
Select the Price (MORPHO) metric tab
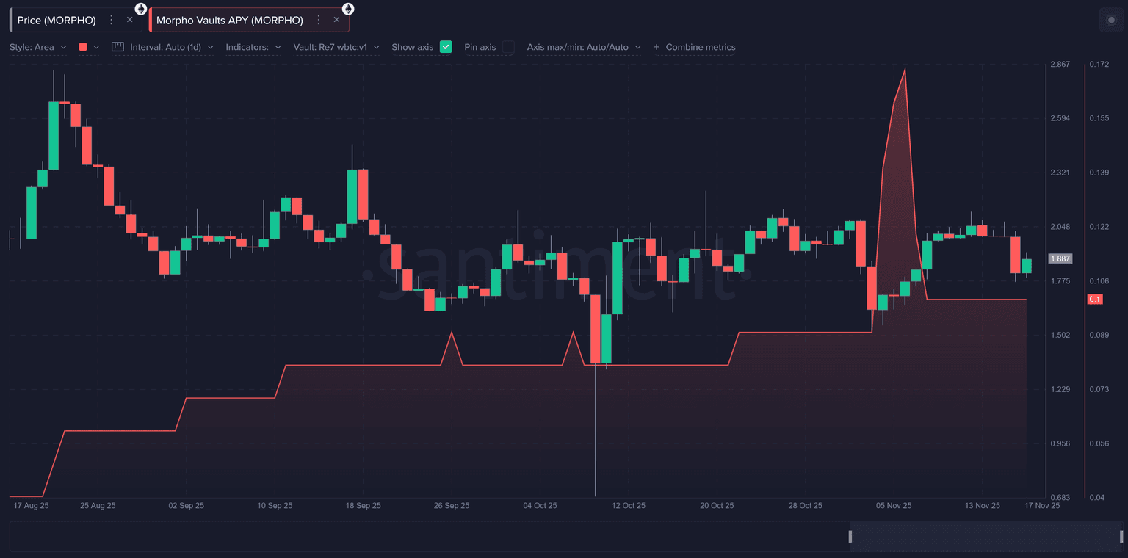click(57, 20)
